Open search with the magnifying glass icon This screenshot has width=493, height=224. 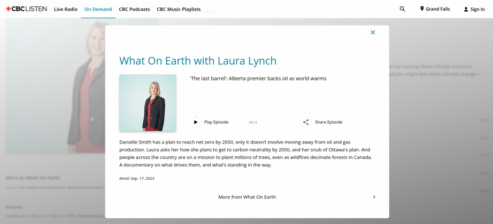coord(402,9)
